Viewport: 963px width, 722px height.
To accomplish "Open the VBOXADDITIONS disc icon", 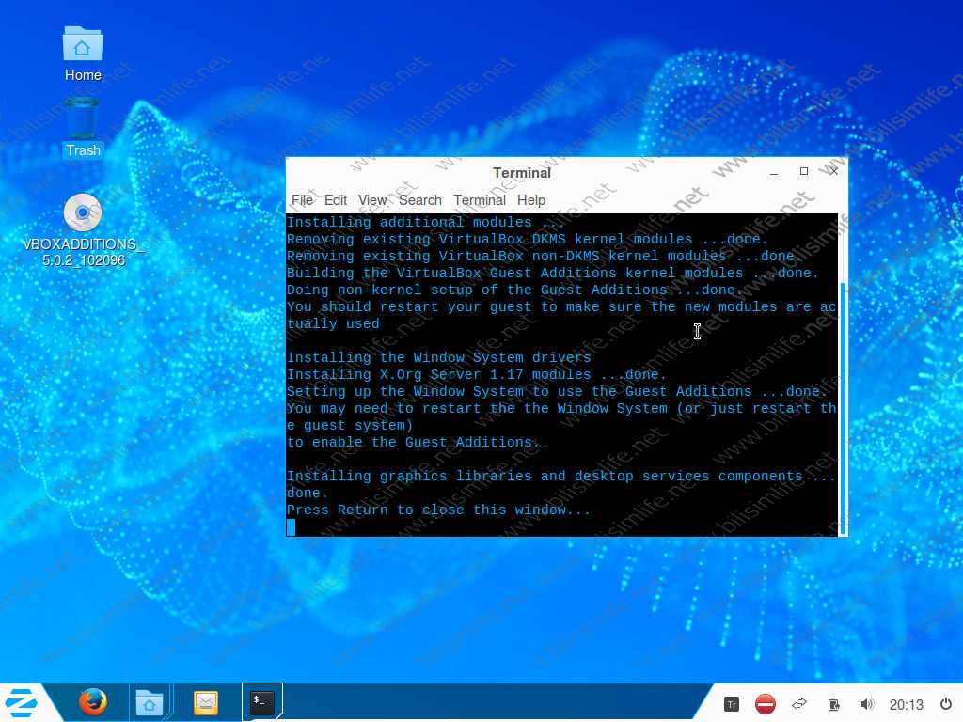I will click(x=83, y=229).
